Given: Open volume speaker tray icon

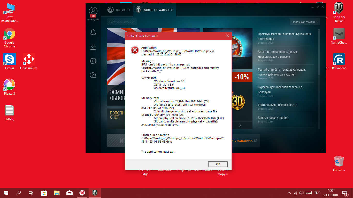Looking at the screenshot, I should click(x=301, y=193).
